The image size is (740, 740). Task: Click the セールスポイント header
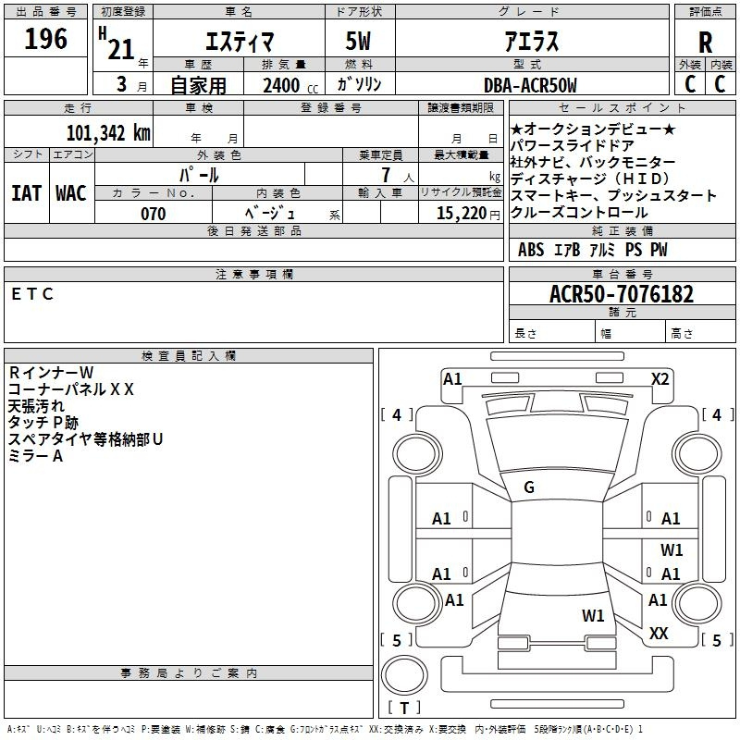click(622, 107)
